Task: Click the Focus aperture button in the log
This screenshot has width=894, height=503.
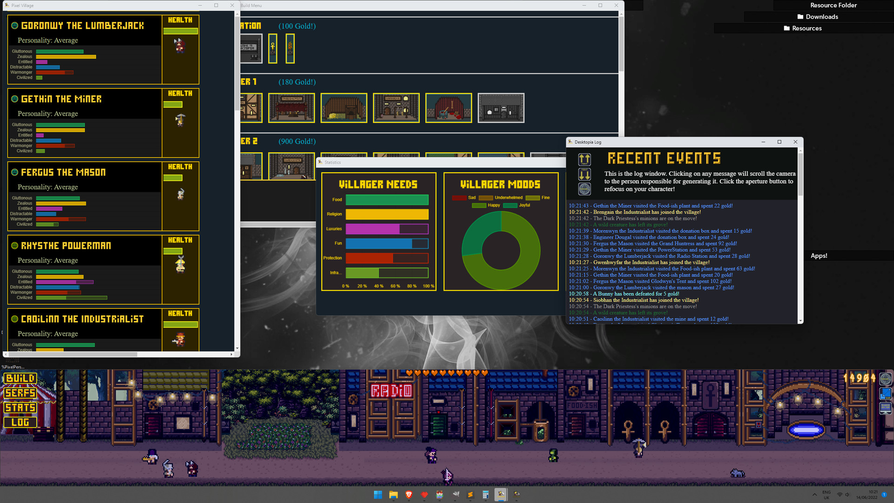Action: pos(584,189)
